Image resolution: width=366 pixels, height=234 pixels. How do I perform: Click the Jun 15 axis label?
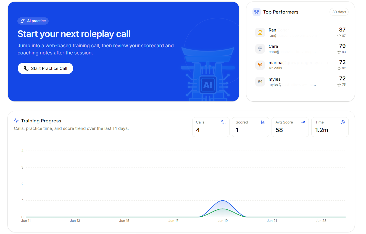point(124,221)
